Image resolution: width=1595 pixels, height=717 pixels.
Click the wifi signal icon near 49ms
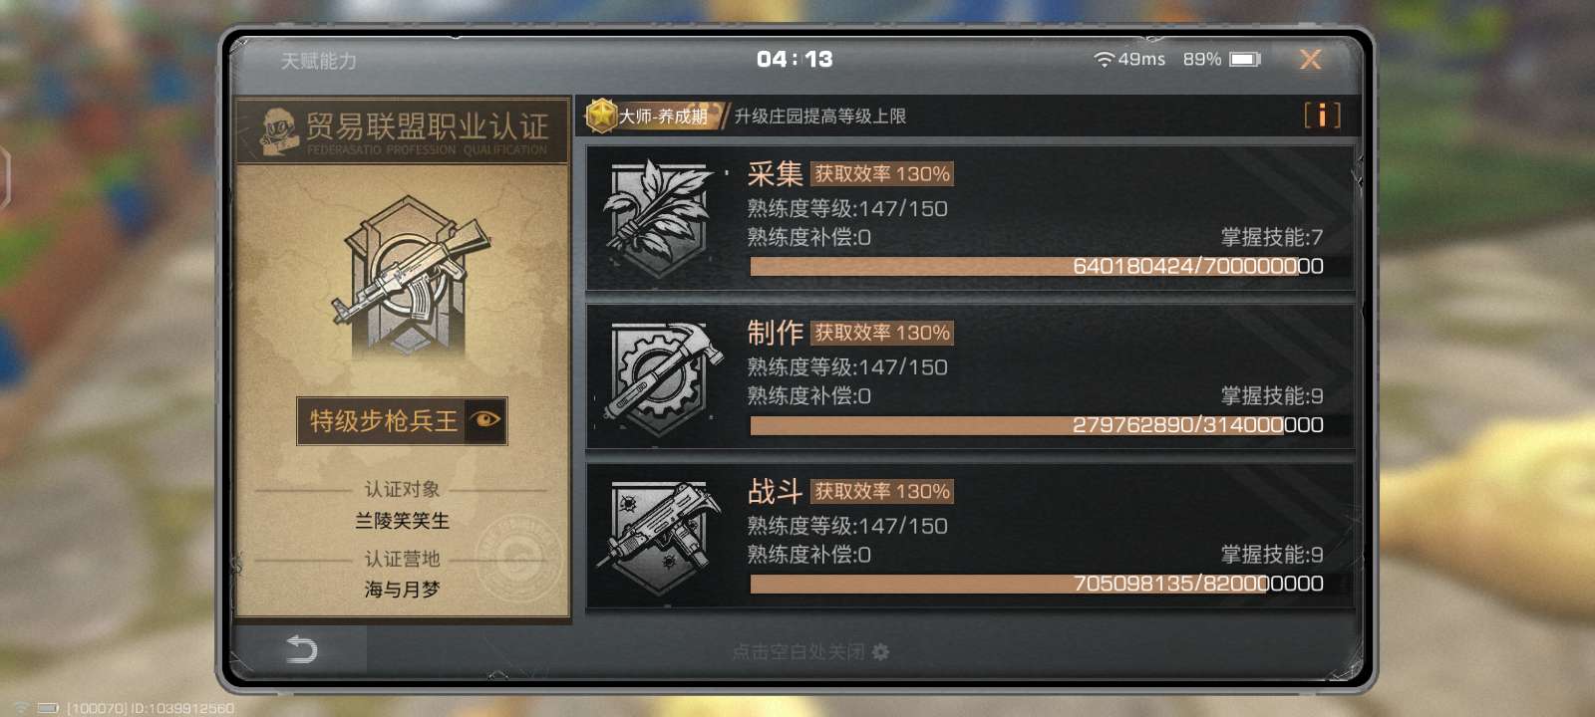pos(1104,60)
